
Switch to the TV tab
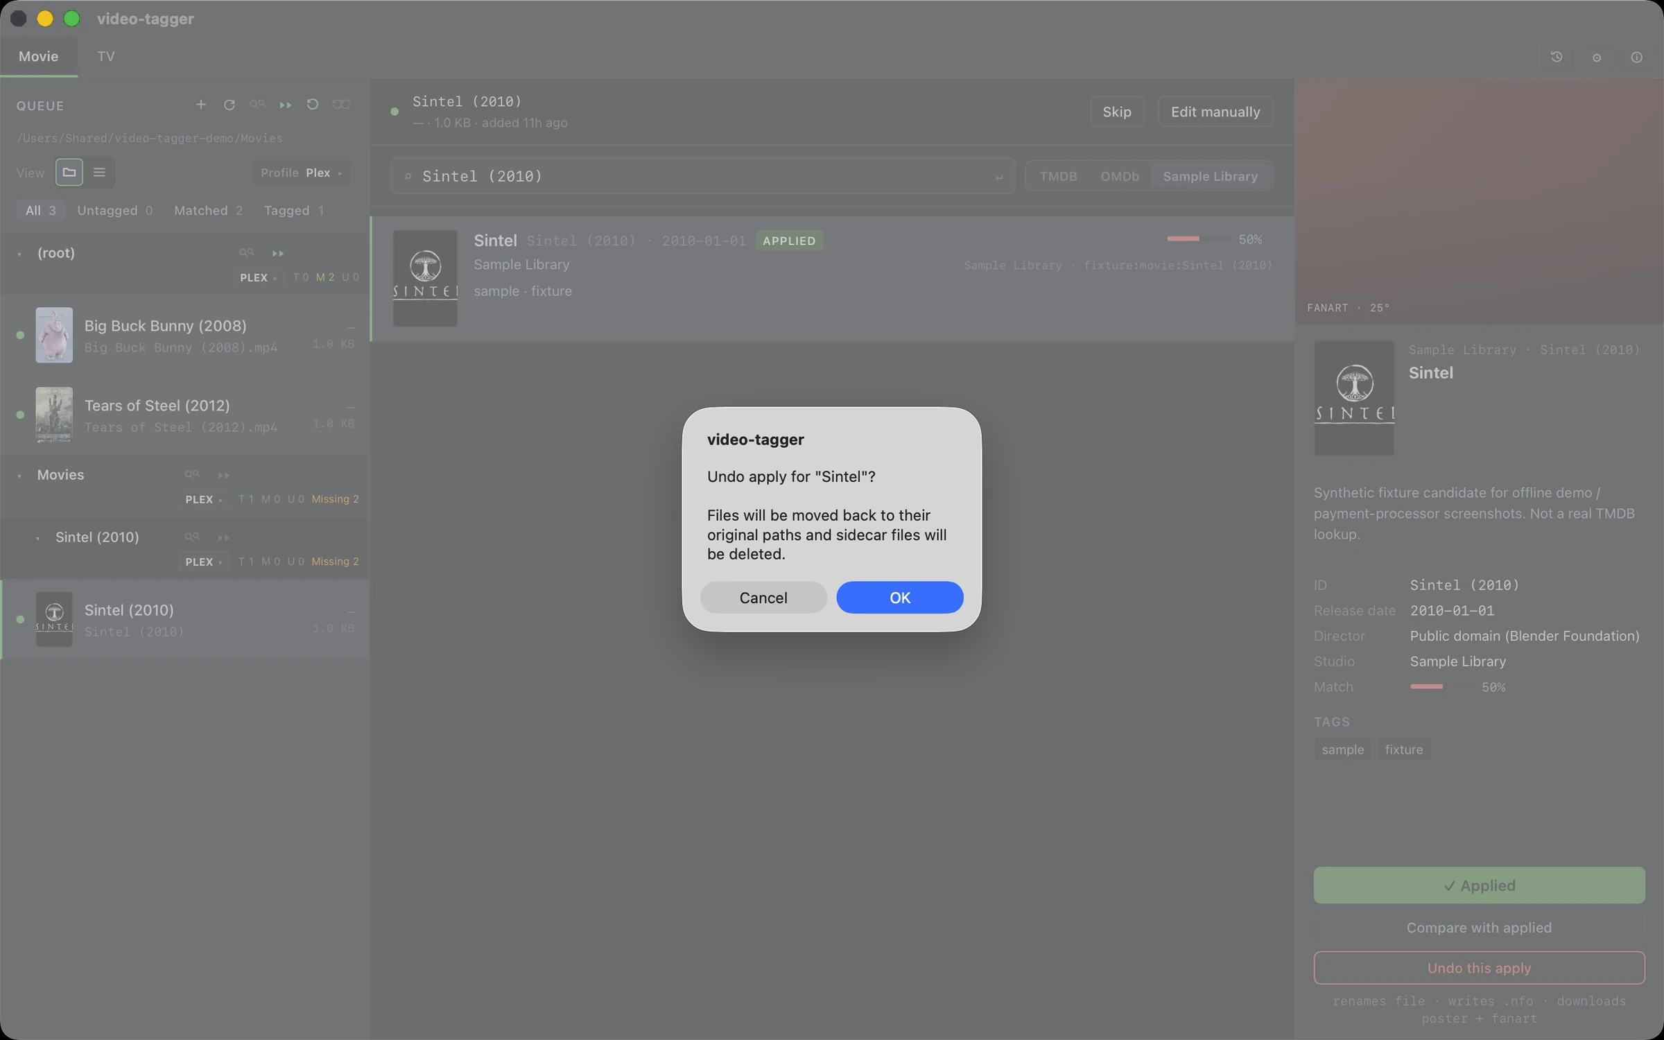105,56
